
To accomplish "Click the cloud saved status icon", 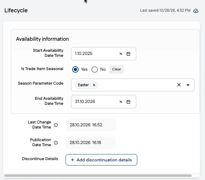I will (x=196, y=11).
